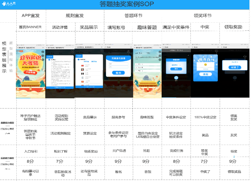The image size is (251, 181).
Task: Click the 入口吸引 cell
Action: click(x=31, y=151)
